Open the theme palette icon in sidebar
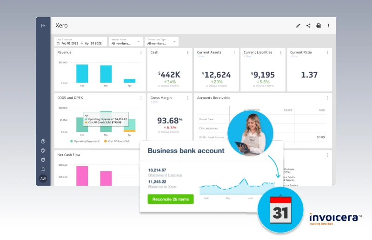372x240 pixels. point(43,151)
